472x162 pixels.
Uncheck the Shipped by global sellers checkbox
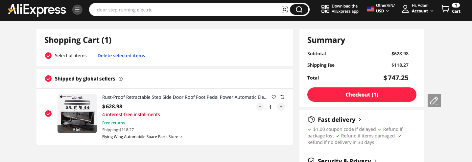(x=48, y=79)
